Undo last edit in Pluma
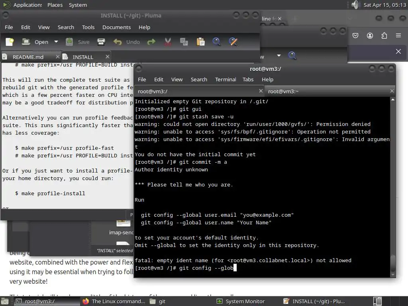Viewport: 408px width, 306px height. pos(127,42)
